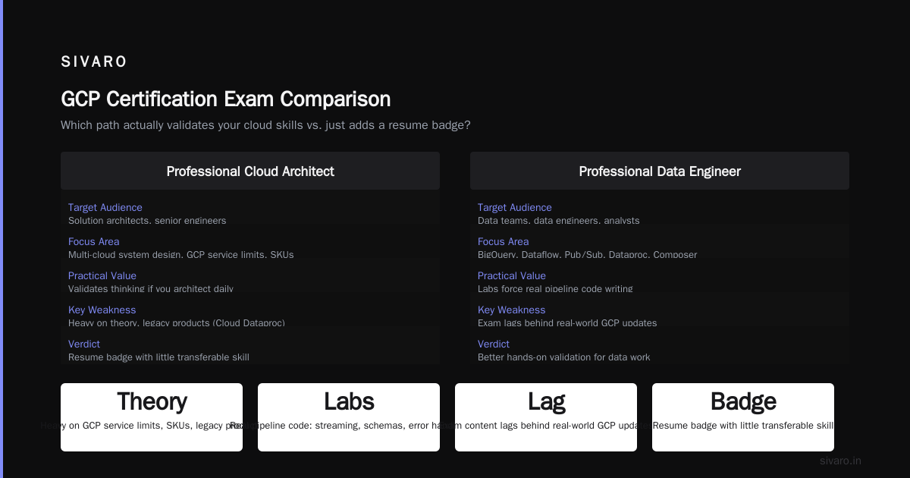The height and width of the screenshot is (478, 910).
Task: Click Target Audience label under Data Engineer
Action: (x=515, y=207)
